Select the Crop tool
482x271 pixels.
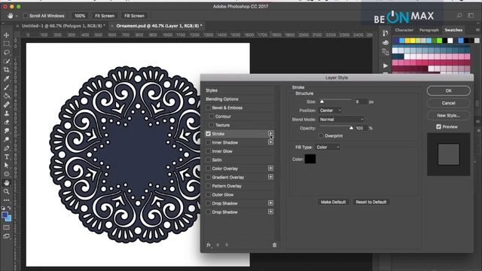[7, 70]
